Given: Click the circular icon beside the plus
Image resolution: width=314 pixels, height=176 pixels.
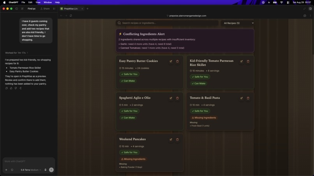Looking at the screenshot, I should (x=12, y=170).
